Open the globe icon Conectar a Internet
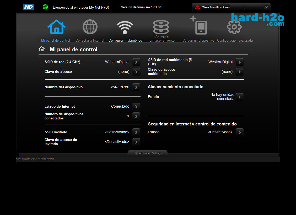The height and width of the screenshot is (215, 296). (x=90, y=27)
